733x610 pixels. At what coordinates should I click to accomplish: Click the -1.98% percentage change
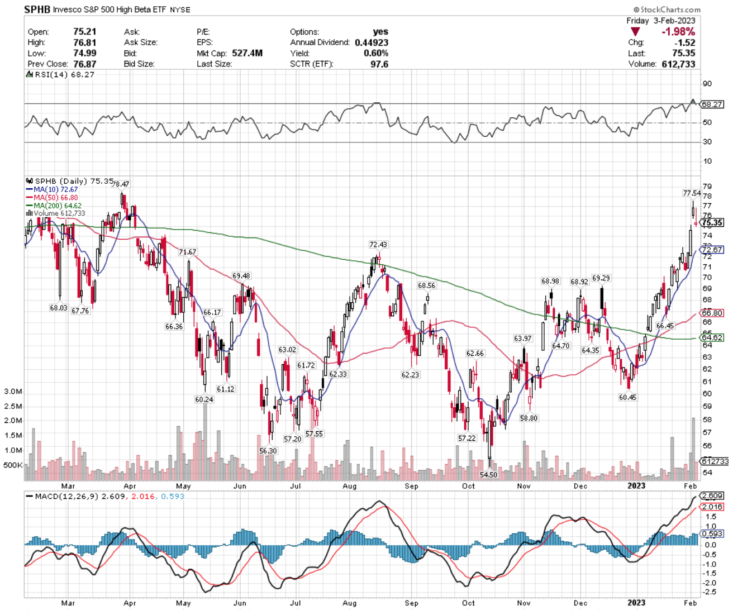(x=678, y=32)
